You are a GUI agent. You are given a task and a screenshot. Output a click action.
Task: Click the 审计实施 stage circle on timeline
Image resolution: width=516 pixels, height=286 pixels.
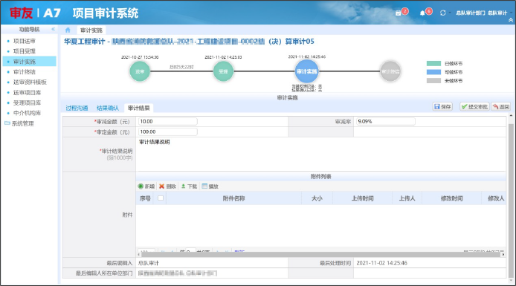306,71
